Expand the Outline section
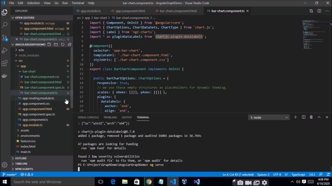Screen dimensions: 332x186 21,158
